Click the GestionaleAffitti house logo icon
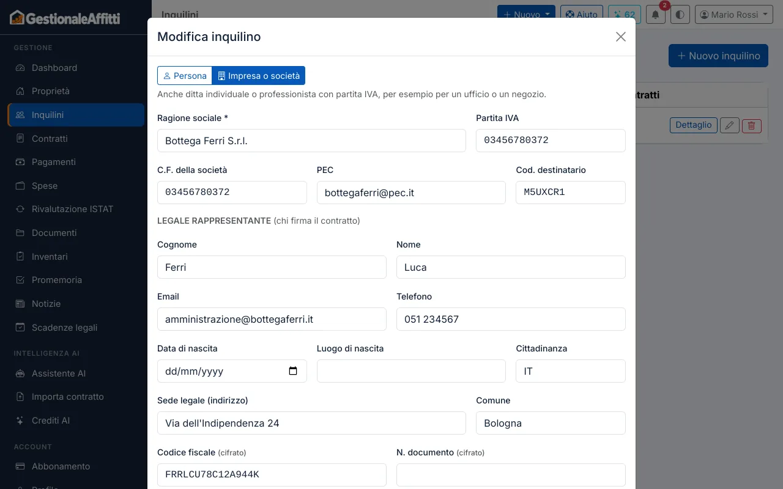This screenshot has width=783, height=489. [17, 18]
